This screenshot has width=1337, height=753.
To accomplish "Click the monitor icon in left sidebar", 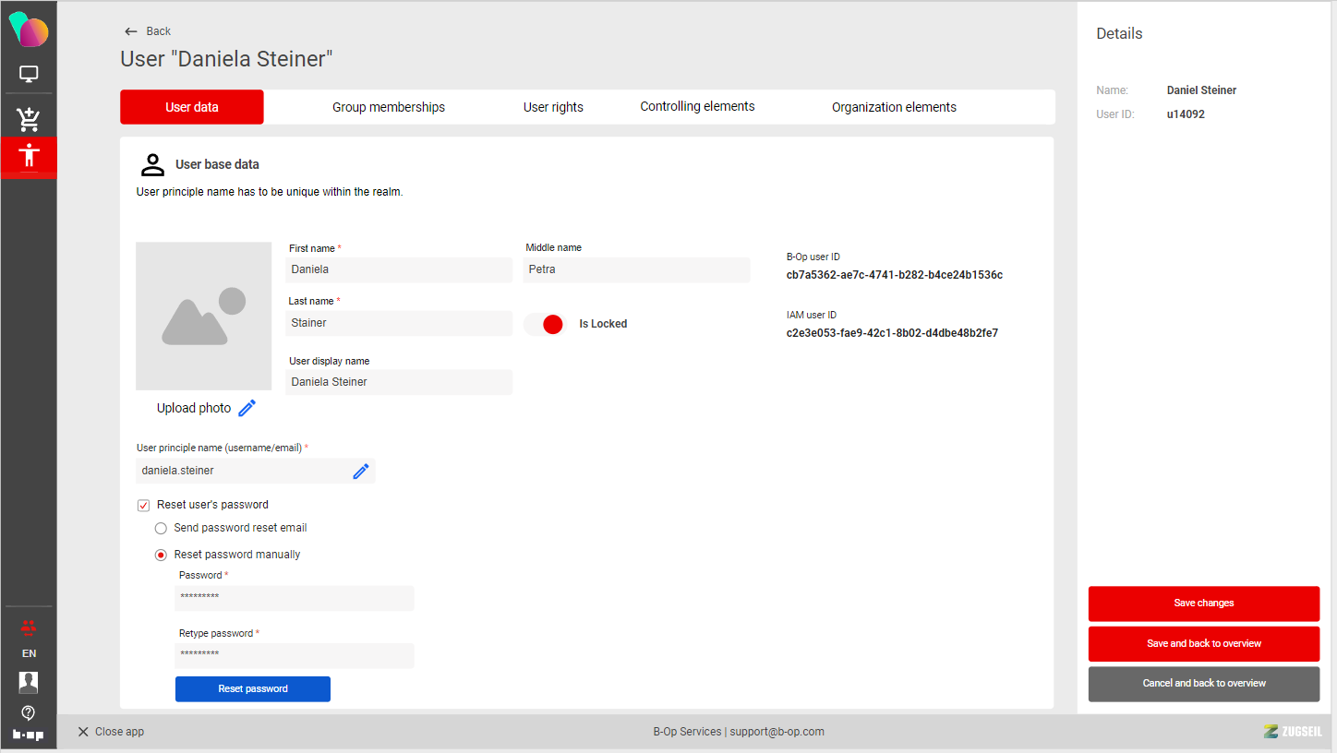I will [x=29, y=74].
